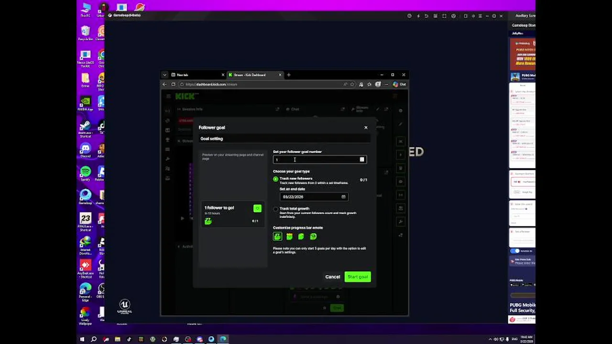This screenshot has width=612, height=344.
Task: Click the end date field showing 03/22/2026
Action: click(314, 197)
